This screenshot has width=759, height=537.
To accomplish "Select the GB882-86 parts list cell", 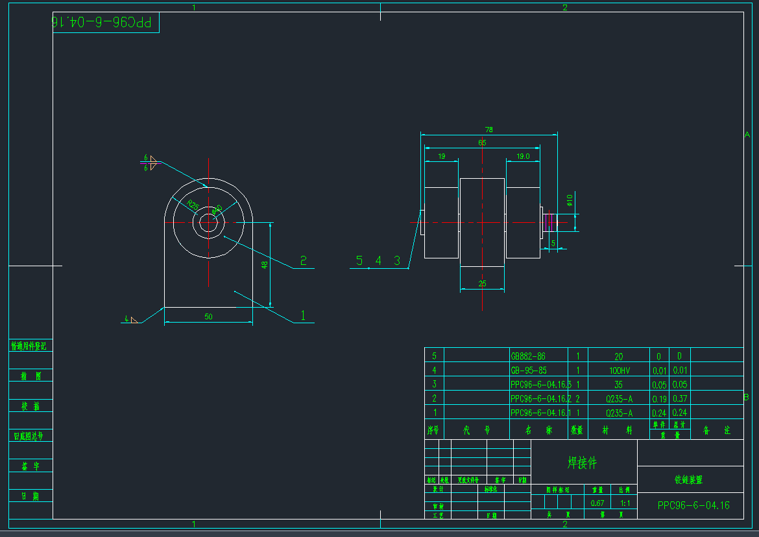I will tap(528, 356).
